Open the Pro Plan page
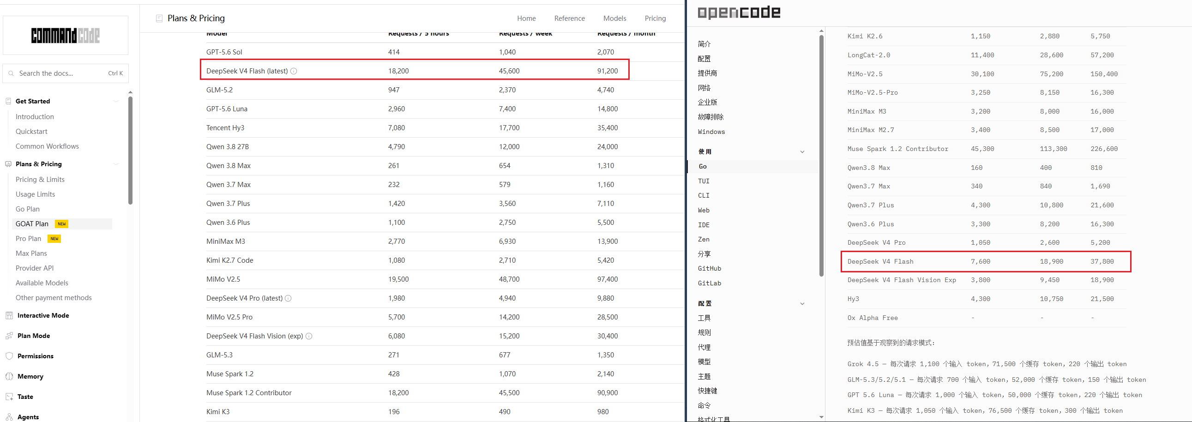Image resolution: width=1192 pixels, height=422 pixels. point(28,239)
